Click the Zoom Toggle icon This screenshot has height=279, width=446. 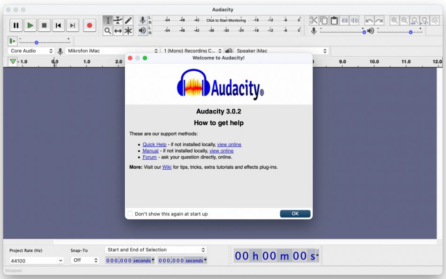point(435,21)
